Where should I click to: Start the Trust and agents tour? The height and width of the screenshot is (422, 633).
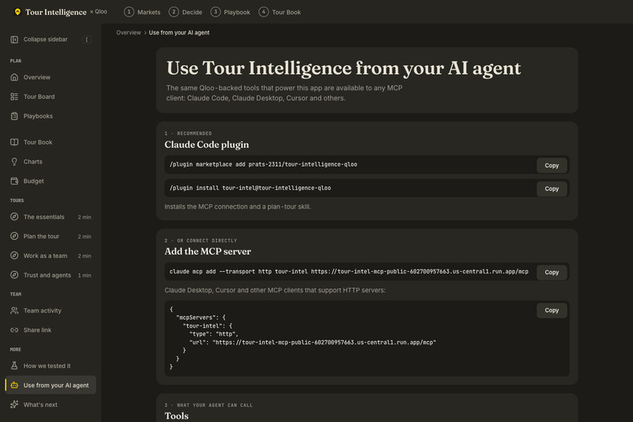[51, 275]
